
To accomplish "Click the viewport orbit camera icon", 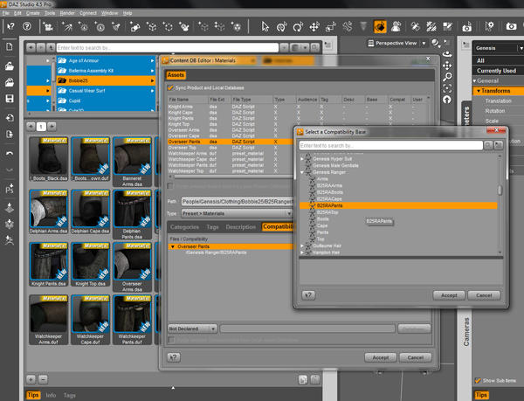I will pyautogui.click(x=447, y=54).
